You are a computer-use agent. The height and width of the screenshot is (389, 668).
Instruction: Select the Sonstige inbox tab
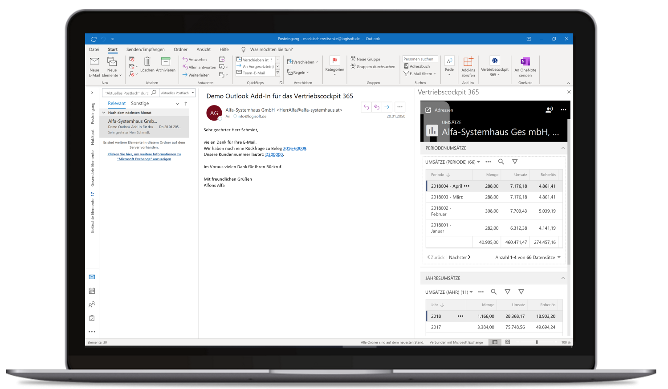tap(140, 103)
